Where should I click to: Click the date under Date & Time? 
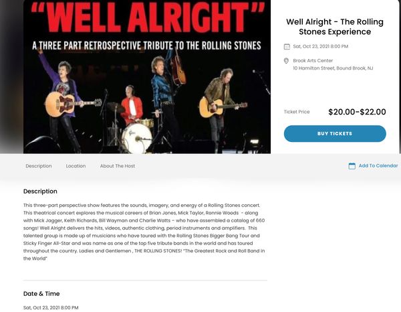click(x=51, y=307)
